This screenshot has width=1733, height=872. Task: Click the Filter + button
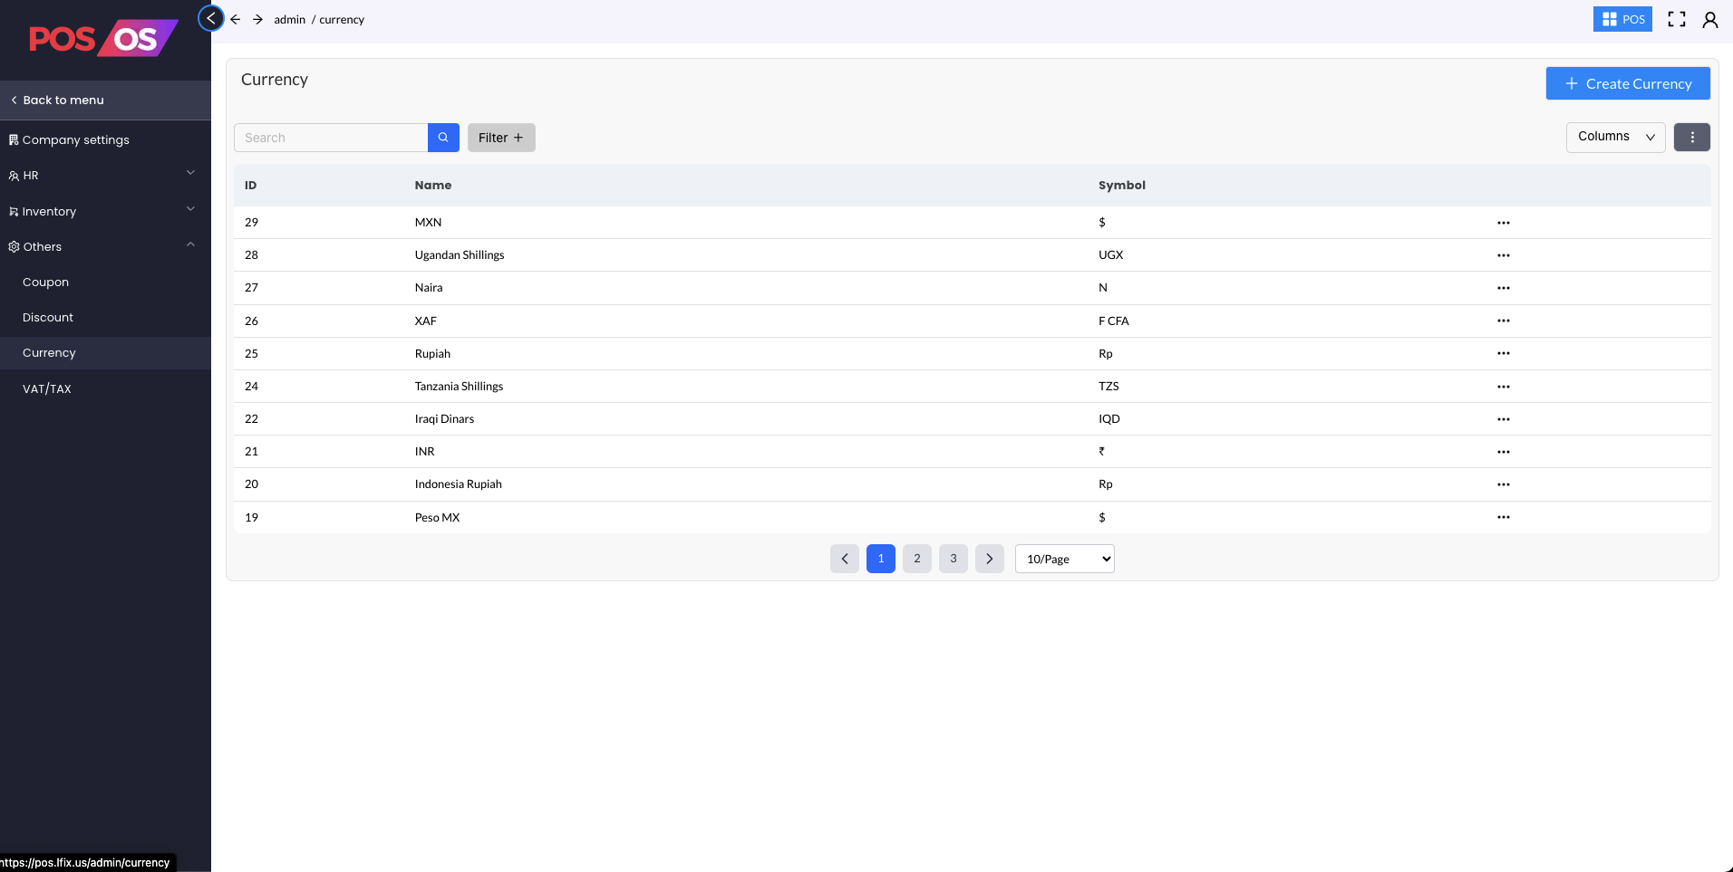[x=501, y=138]
